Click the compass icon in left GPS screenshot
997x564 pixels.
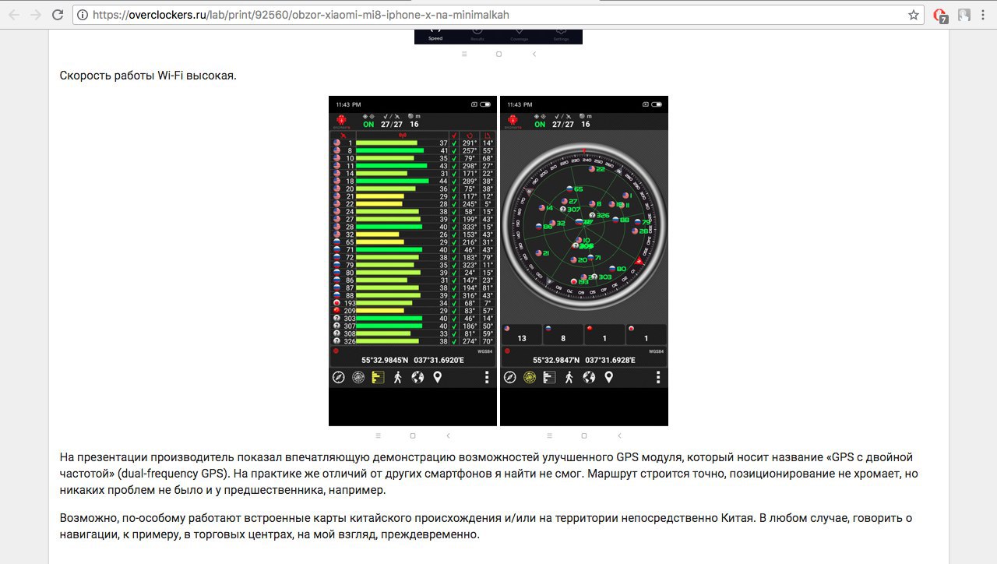click(x=338, y=377)
